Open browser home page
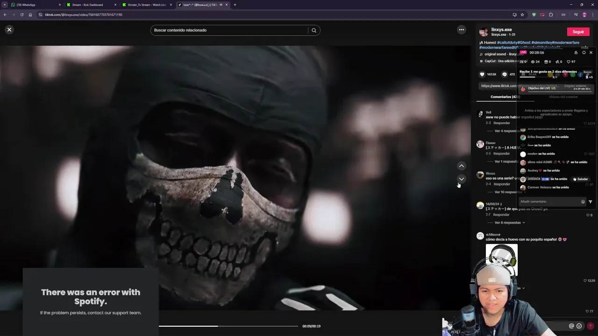The width and height of the screenshot is (598, 336). pyautogui.click(x=30, y=14)
